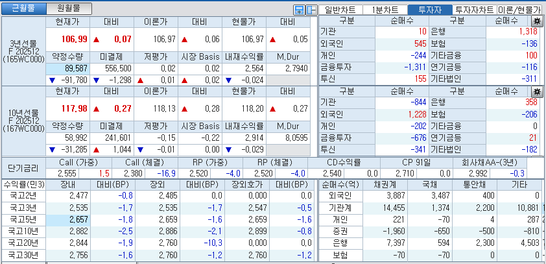The height and width of the screenshot is (264, 546).
Task: Click 외국인 채권계 value 3,887
Action: (x=396, y=196)
